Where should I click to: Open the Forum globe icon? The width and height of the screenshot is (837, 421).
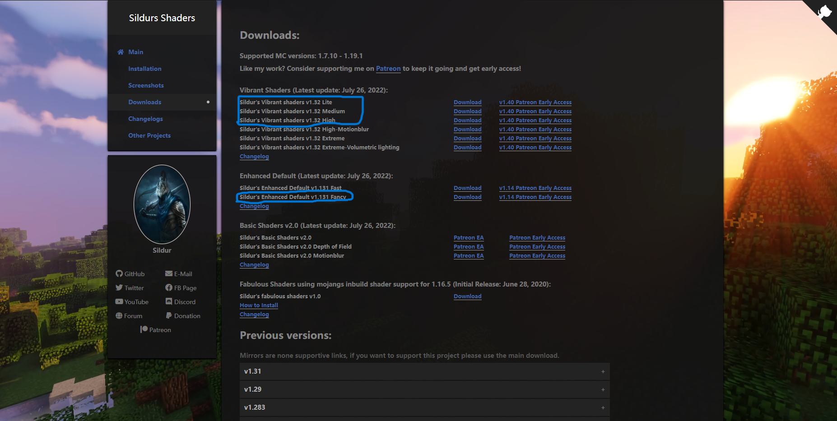pos(119,315)
